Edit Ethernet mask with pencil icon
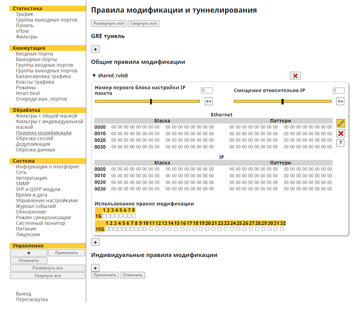 click(x=340, y=123)
